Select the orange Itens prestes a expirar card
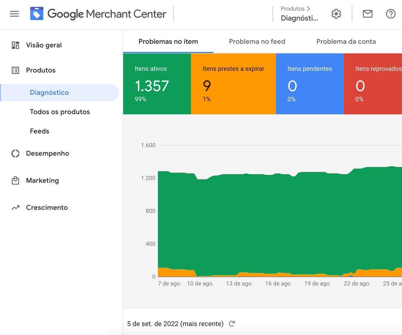Viewport: 402px width, 335px height. [233, 84]
